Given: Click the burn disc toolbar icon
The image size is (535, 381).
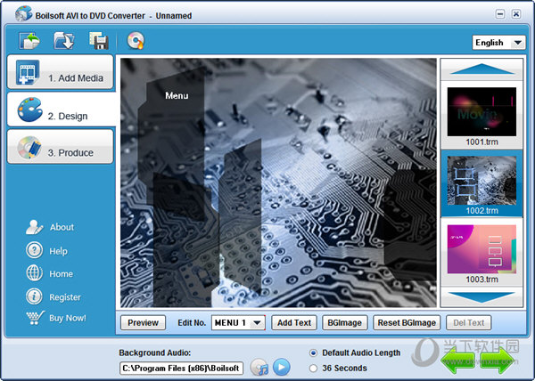Looking at the screenshot, I should [x=136, y=40].
